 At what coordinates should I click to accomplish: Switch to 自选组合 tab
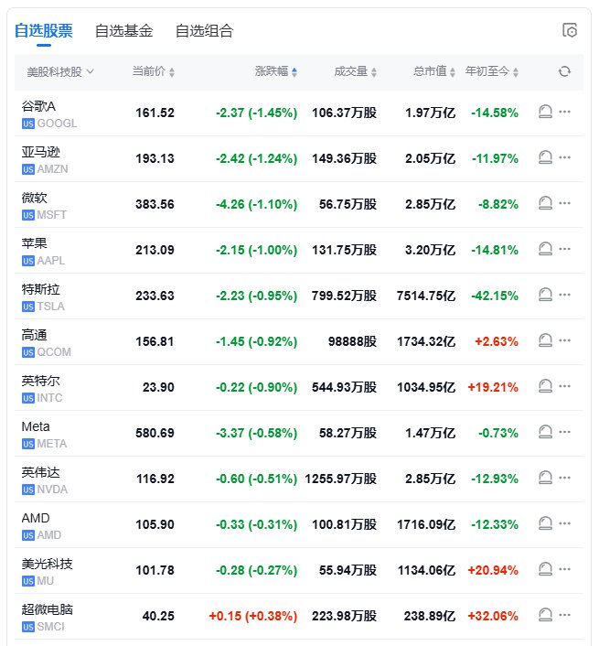click(205, 31)
